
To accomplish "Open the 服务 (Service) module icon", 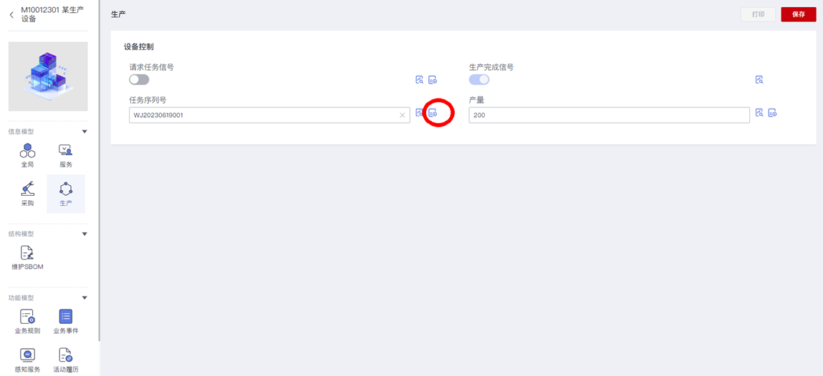I will pos(66,150).
